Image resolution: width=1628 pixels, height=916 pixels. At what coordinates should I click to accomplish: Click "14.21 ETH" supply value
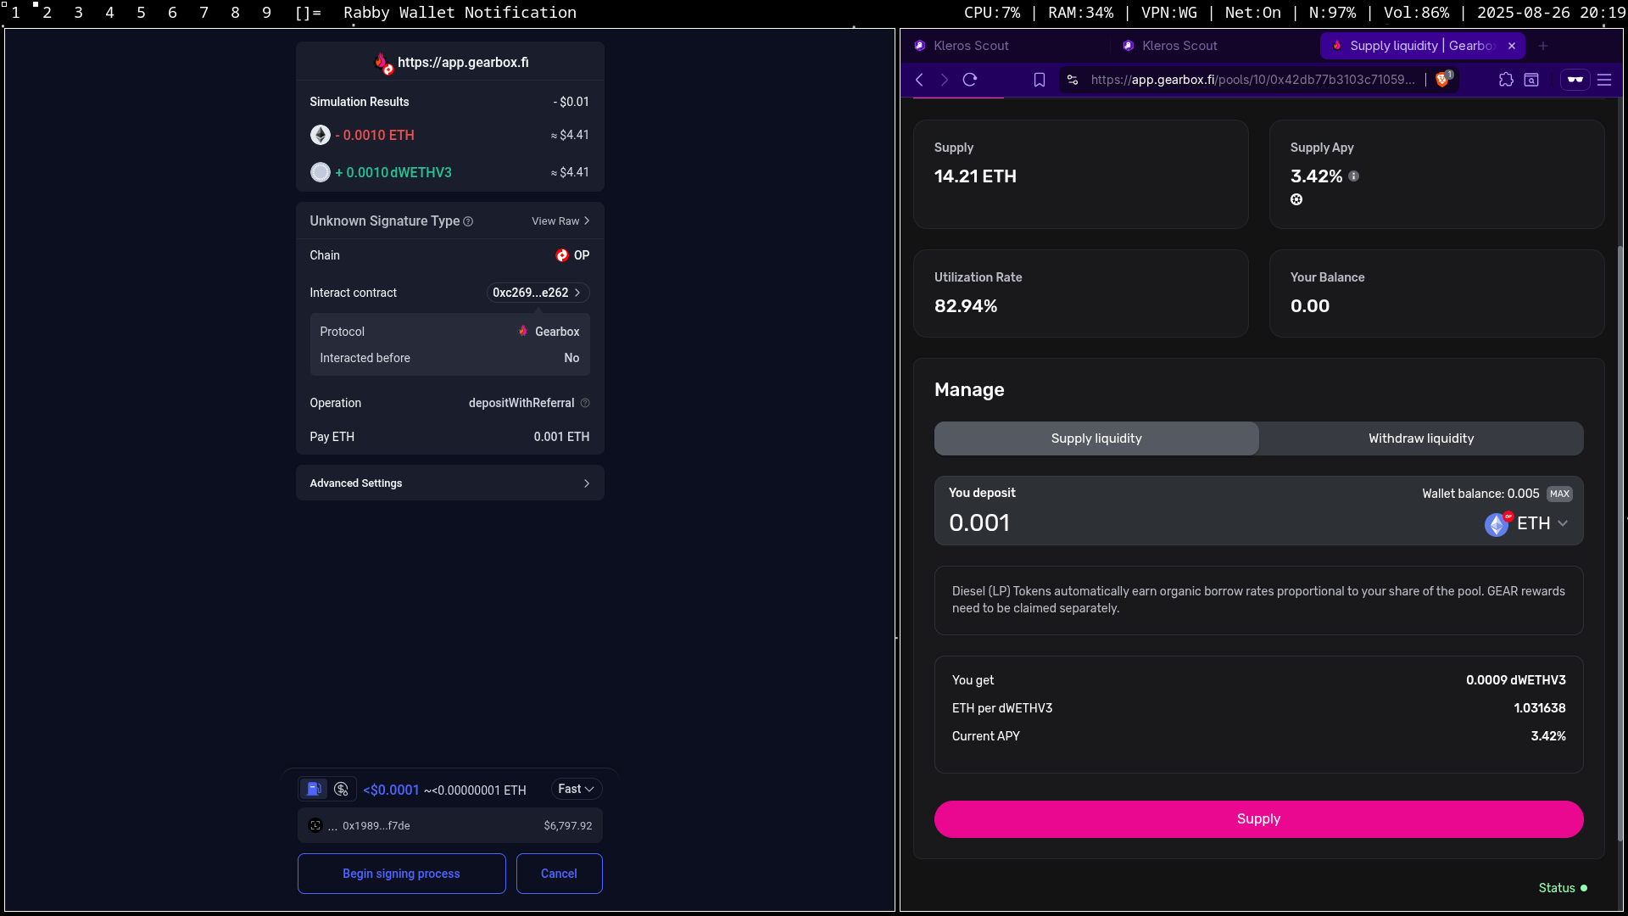point(975,176)
